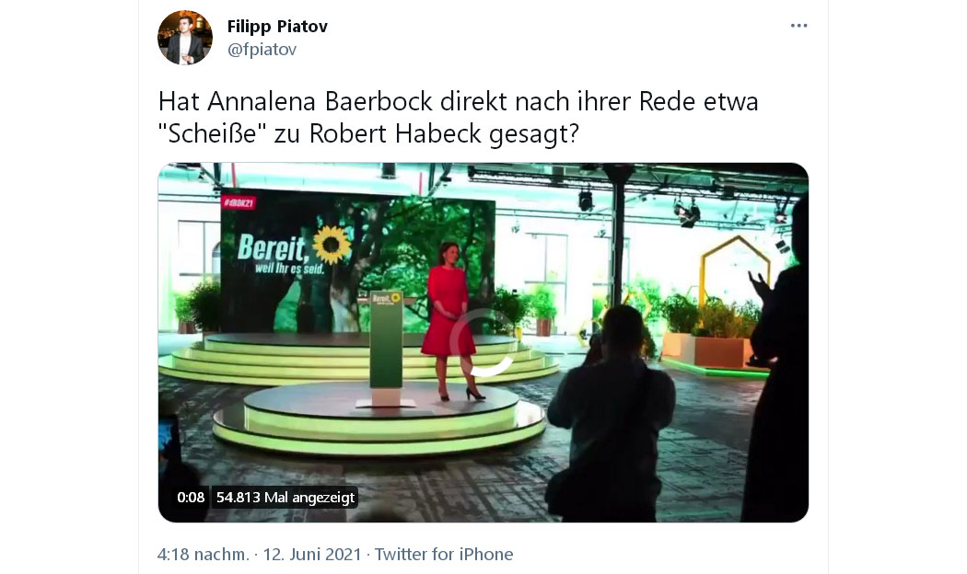967x574 pixels.
Task: Click Filipp Piatov's profile avatar
Action: coord(185,38)
